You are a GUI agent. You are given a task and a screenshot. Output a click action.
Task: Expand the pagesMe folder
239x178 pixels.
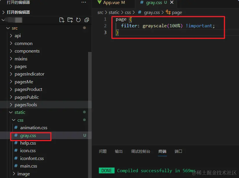coord(11,82)
